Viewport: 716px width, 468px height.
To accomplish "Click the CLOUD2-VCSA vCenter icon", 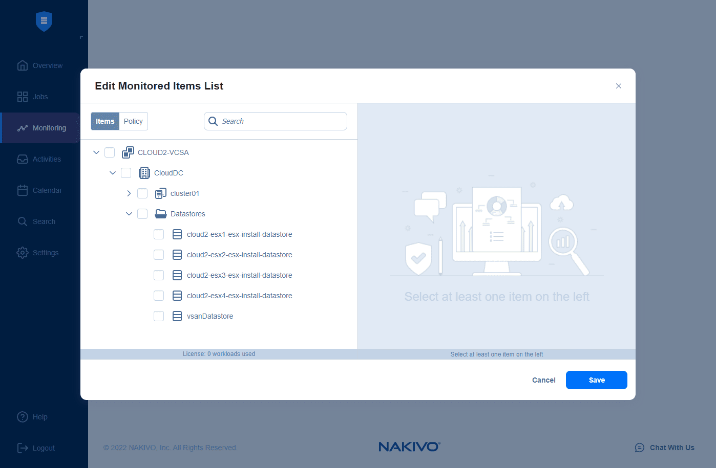I will coord(128,152).
